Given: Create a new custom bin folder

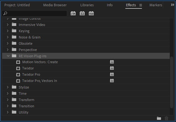Looking at the screenshot, I should coord(159,118).
